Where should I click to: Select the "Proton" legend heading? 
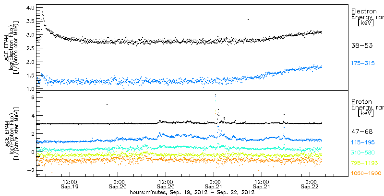pos(361,102)
